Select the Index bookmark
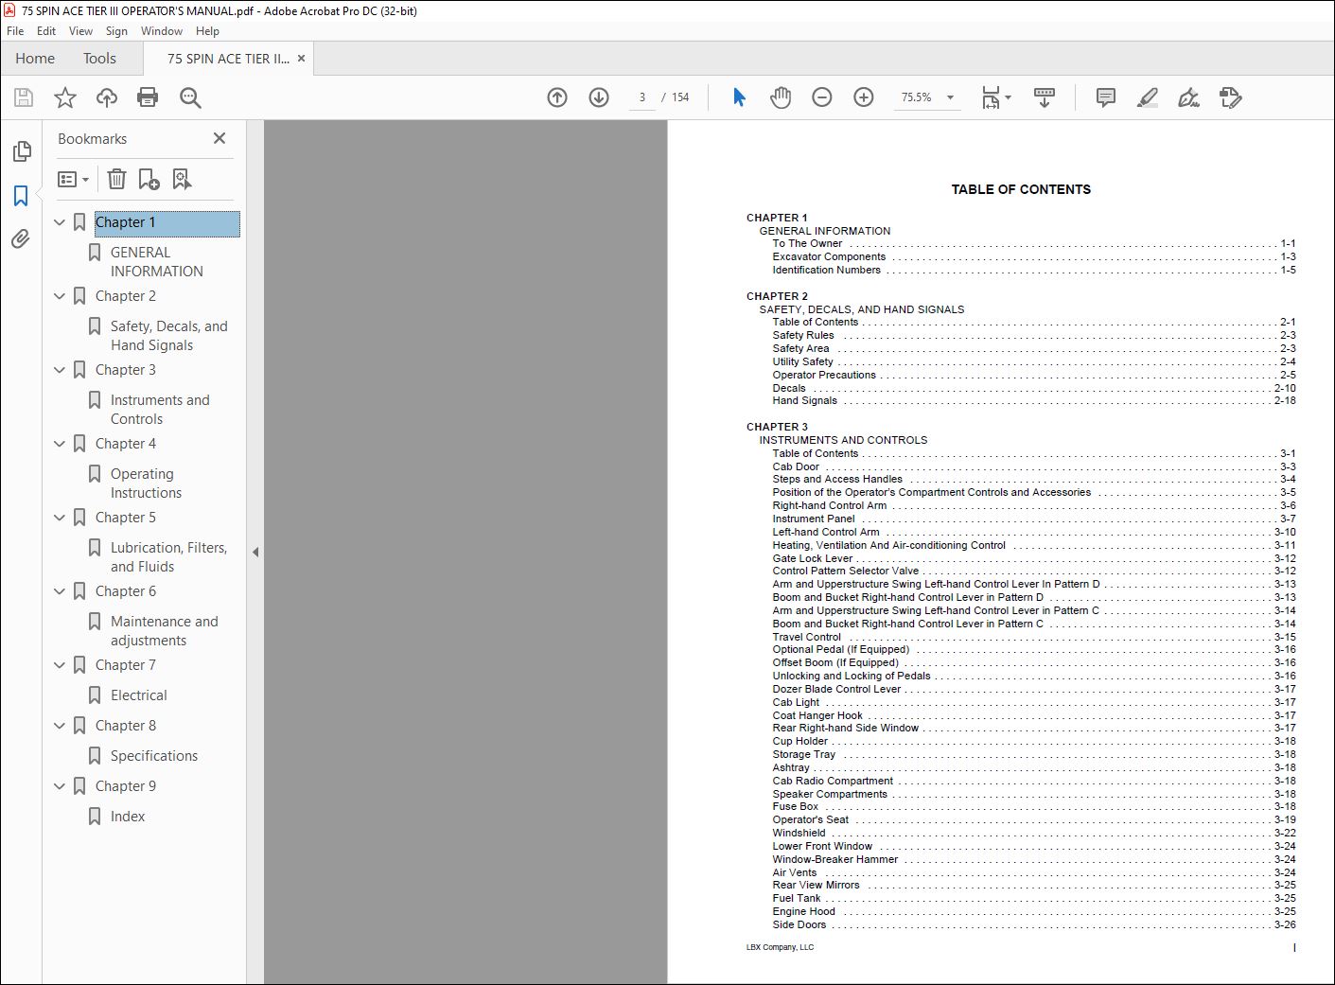 [x=128, y=817]
